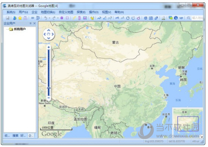The height and width of the screenshot is (147, 208).
Task: Select the blue circle outline tool
Action: point(128,18)
